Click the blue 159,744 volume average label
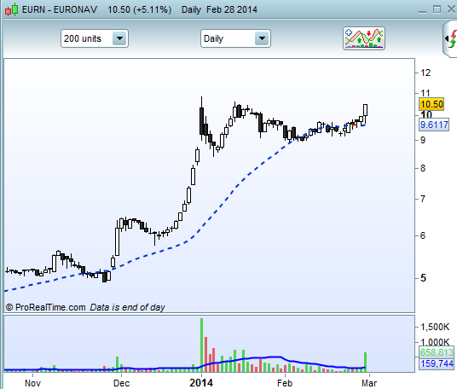Screen dimensions: 457x389 click(437, 363)
